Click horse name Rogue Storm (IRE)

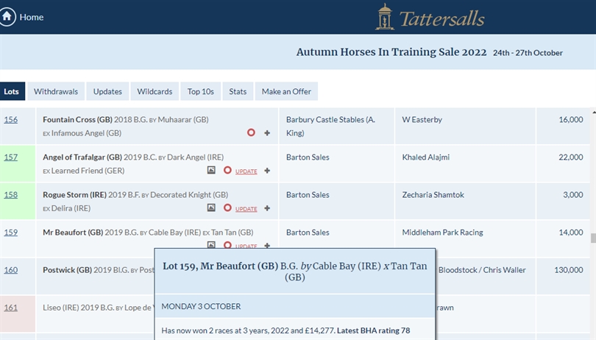pyautogui.click(x=74, y=195)
